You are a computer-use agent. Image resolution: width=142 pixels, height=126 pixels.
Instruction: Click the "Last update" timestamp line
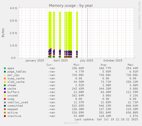106,119
